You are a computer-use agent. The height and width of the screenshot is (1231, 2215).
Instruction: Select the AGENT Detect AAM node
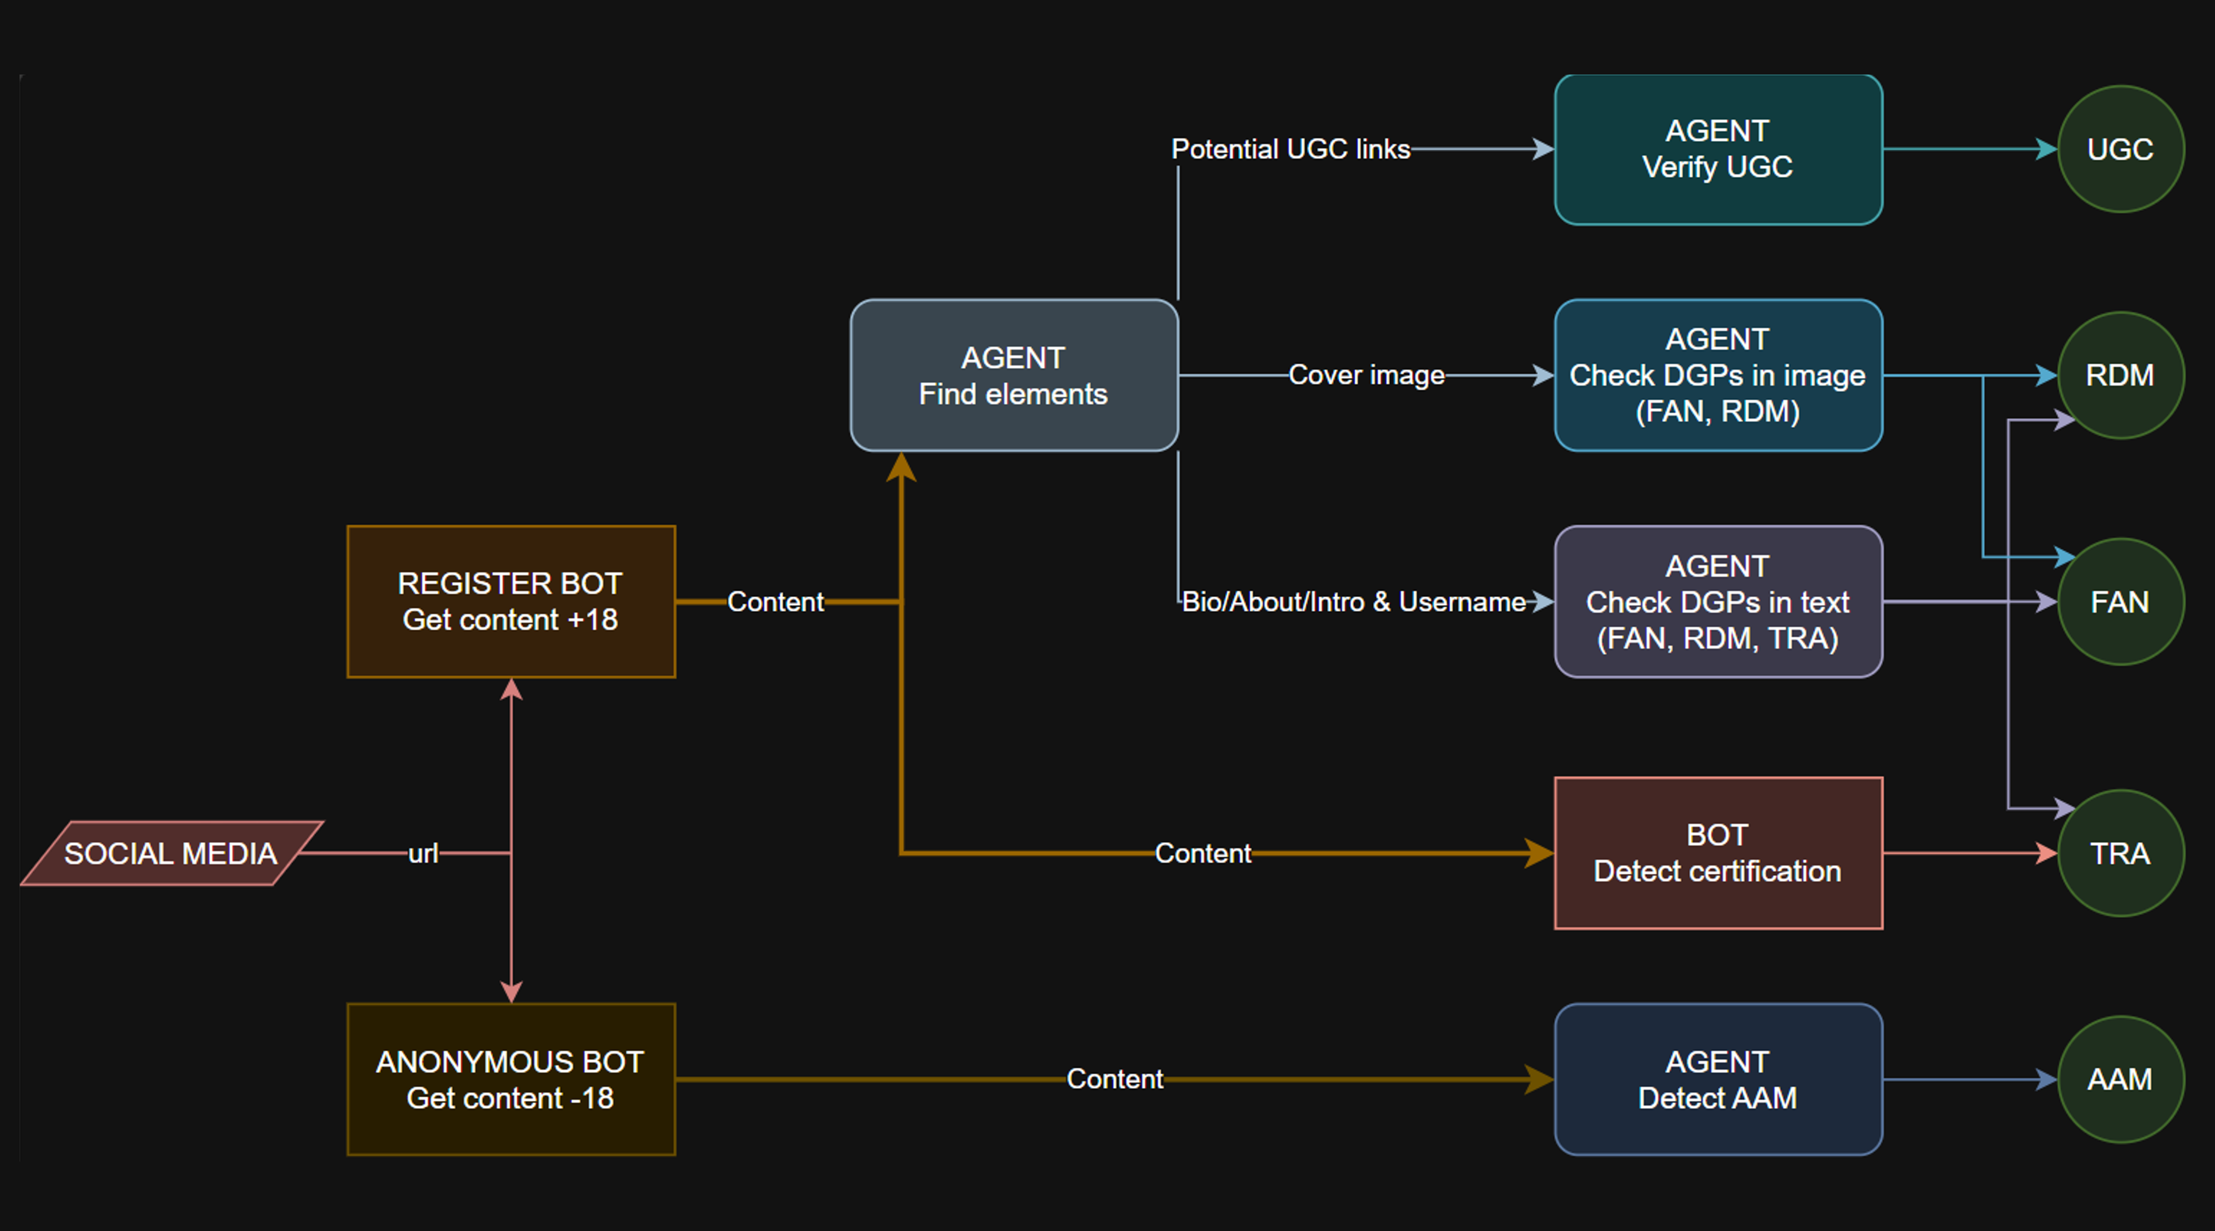click(x=1717, y=1079)
